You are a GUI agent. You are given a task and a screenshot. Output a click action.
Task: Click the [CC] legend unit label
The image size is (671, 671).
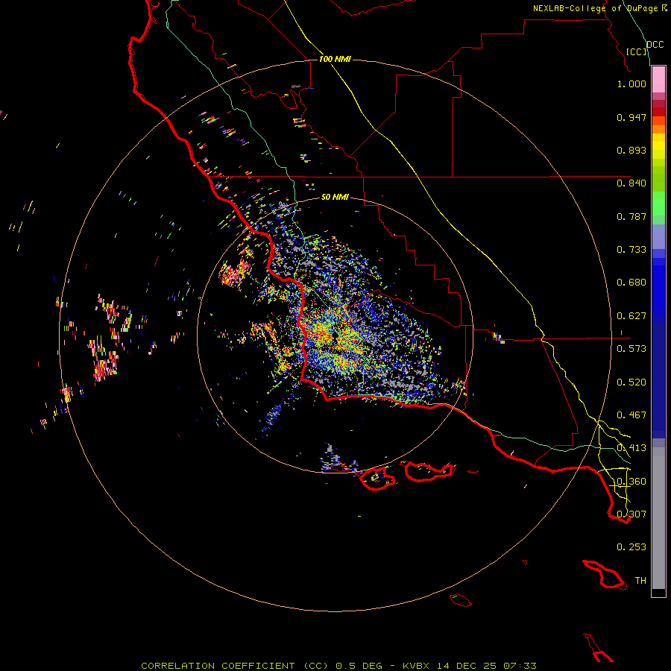(637, 51)
